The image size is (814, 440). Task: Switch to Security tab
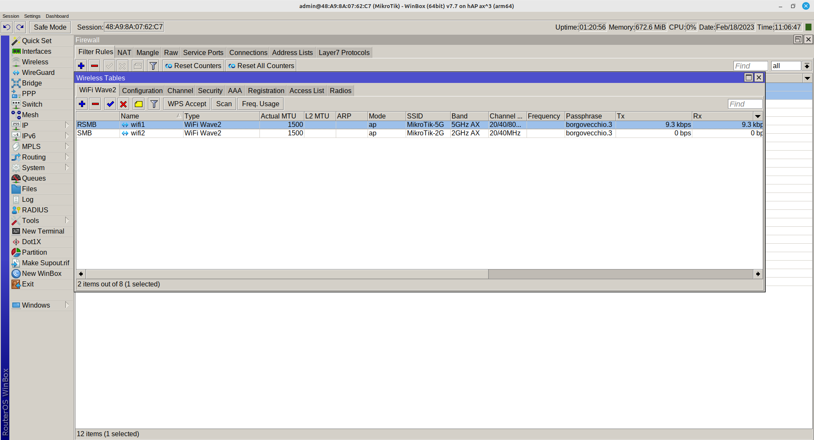[x=210, y=91]
